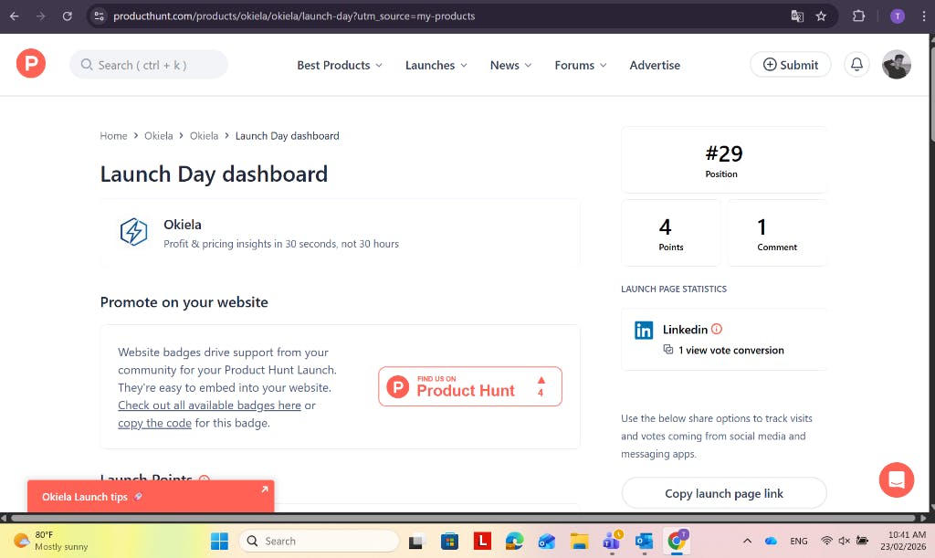This screenshot has width=935, height=558.
Task: Click the 1 Comment card
Action: (777, 233)
